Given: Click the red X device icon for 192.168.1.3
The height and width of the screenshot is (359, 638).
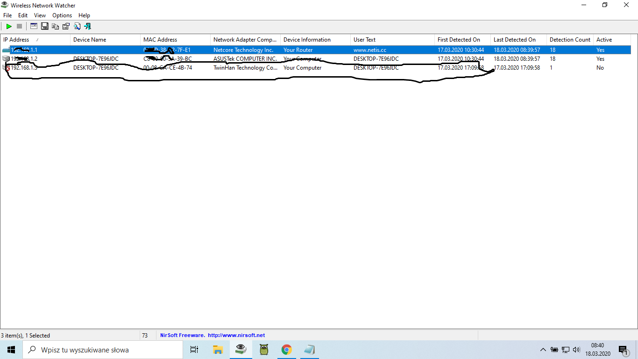Looking at the screenshot, I should click(x=6, y=68).
